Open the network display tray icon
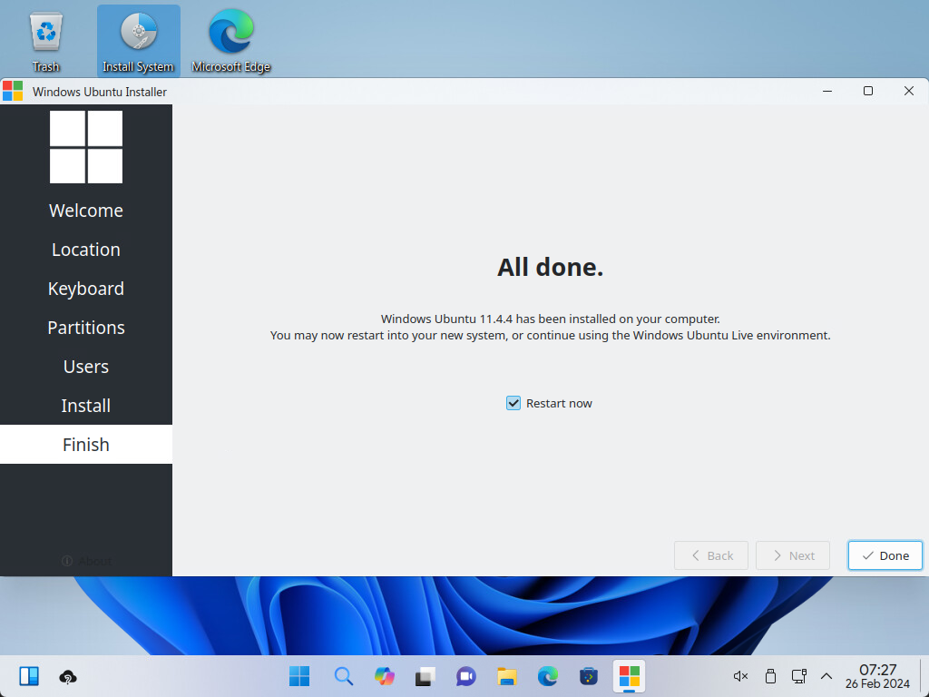 [798, 676]
